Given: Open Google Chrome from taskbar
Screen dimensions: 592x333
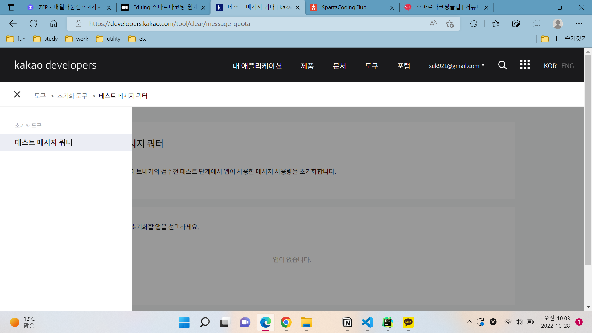Looking at the screenshot, I should pos(286,323).
